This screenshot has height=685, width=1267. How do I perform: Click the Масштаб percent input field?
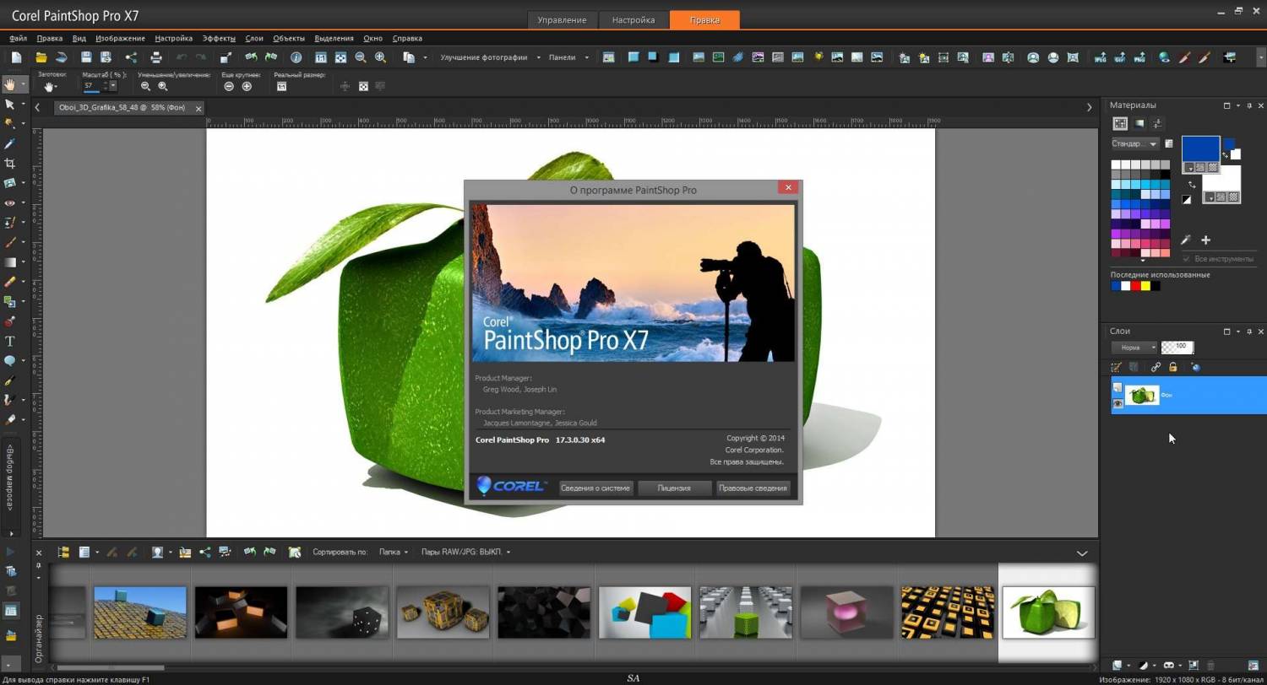pyautogui.click(x=91, y=86)
